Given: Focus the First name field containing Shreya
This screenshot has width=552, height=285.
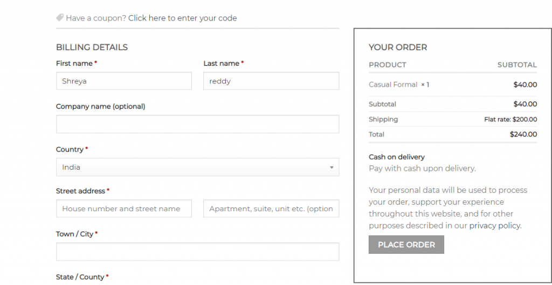Looking at the screenshot, I should tap(124, 81).
